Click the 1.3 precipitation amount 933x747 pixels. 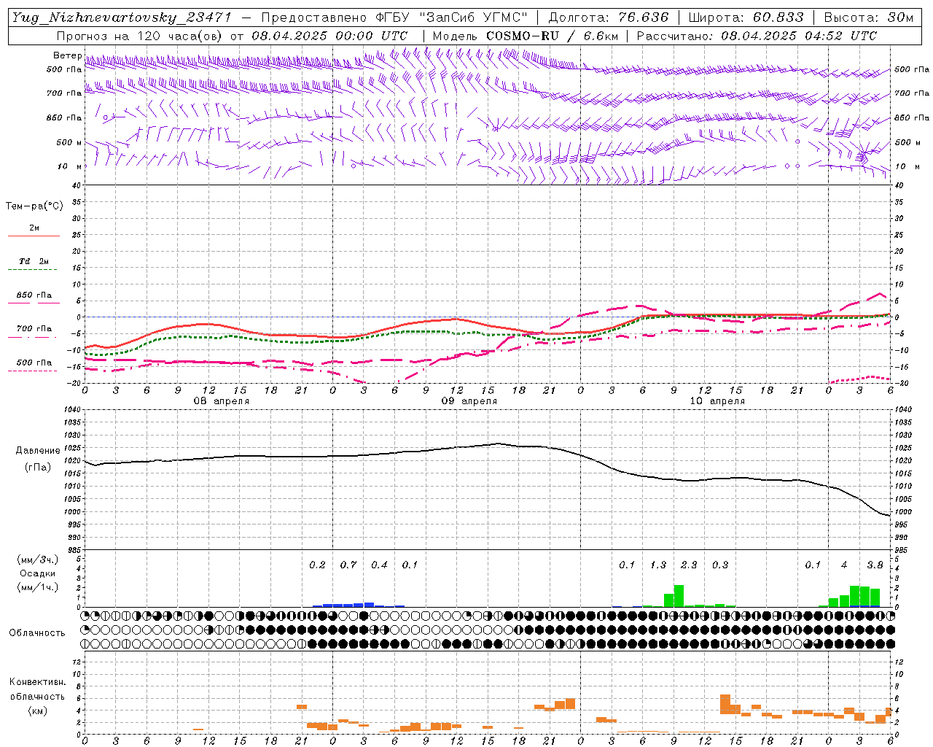click(x=657, y=565)
